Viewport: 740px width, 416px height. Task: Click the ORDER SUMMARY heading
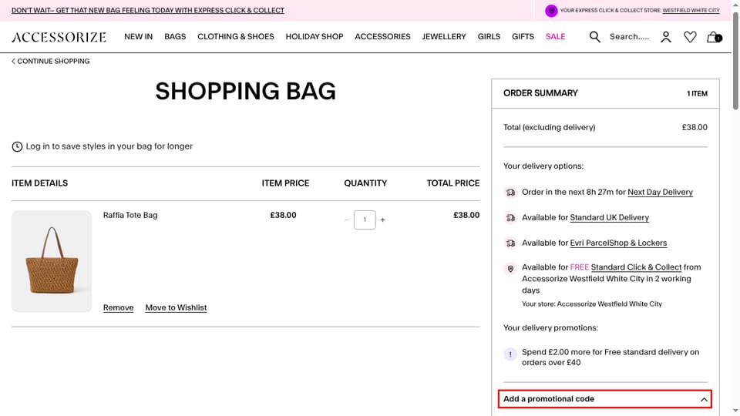(x=540, y=93)
